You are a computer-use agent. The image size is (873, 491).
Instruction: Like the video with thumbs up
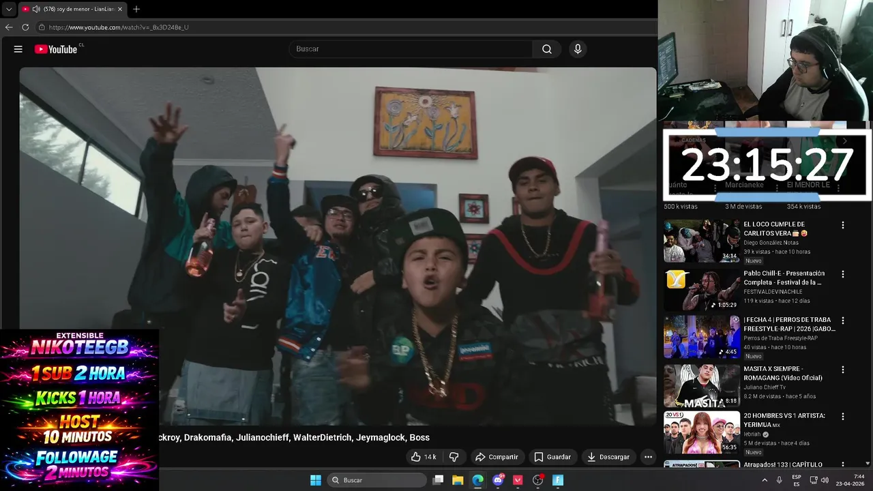[424, 457]
